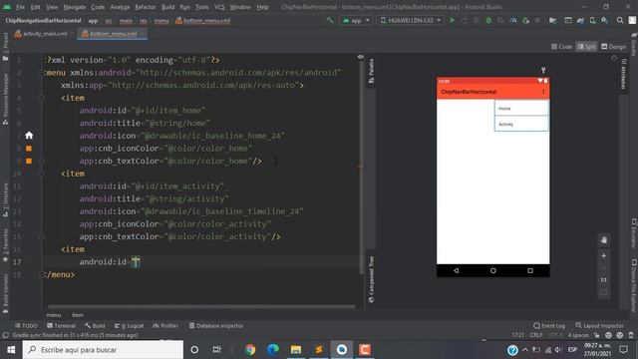Click the 1:1 zoom icon in preview
The image size is (638, 359).
[604, 279]
